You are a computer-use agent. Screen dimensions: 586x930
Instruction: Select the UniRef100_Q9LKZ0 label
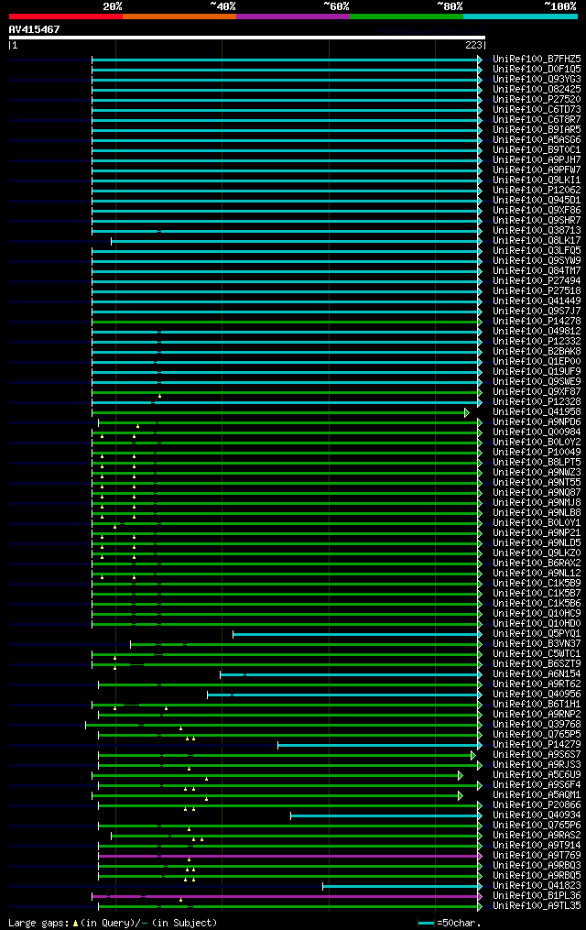[x=537, y=553]
